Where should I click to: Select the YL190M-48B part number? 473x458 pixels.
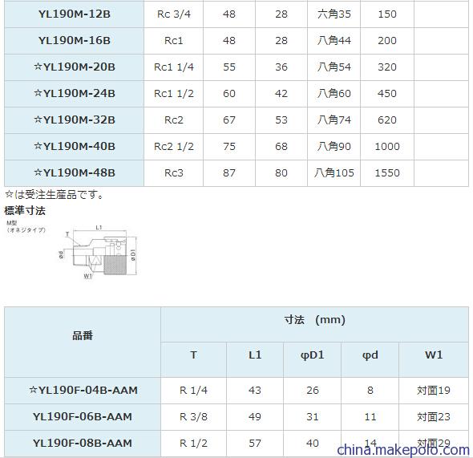75,173
